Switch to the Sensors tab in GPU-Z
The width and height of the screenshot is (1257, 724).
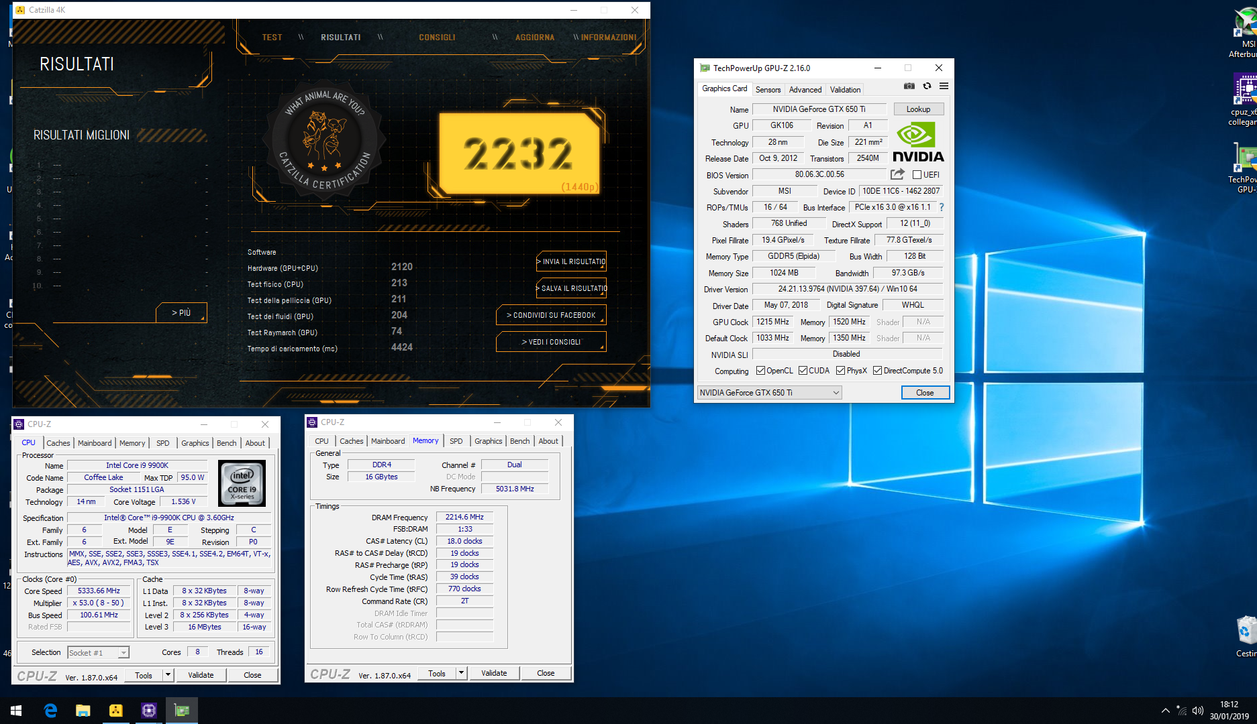[768, 90]
